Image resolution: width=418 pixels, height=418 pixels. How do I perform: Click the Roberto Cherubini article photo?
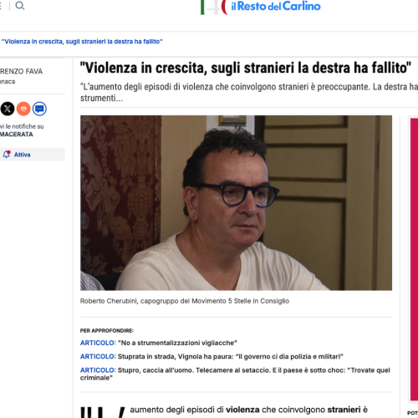(x=236, y=203)
